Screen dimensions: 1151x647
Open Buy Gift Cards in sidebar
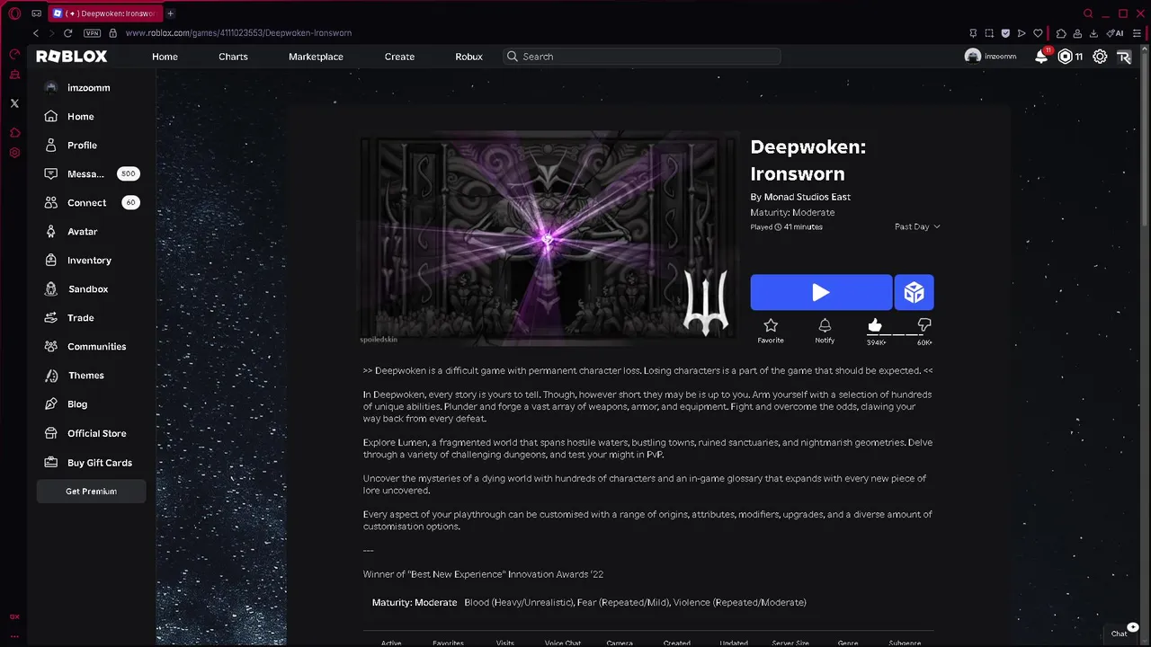click(x=90, y=462)
